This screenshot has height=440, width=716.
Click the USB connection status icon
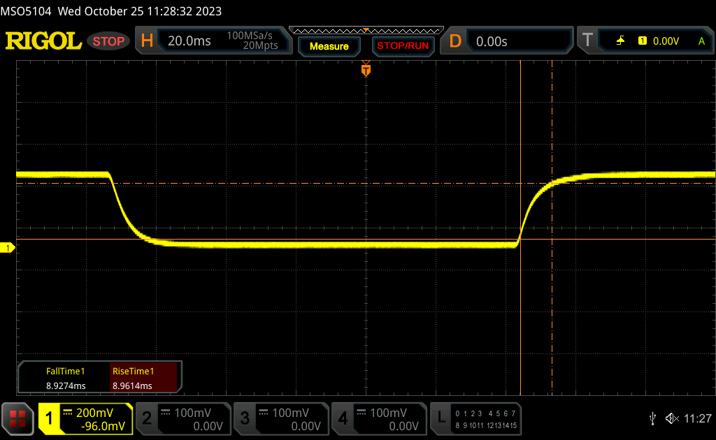(x=652, y=418)
